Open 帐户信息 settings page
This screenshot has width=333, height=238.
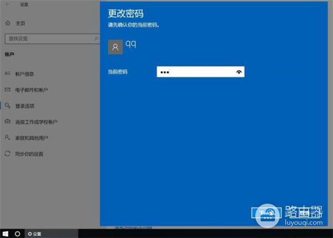tap(24, 74)
